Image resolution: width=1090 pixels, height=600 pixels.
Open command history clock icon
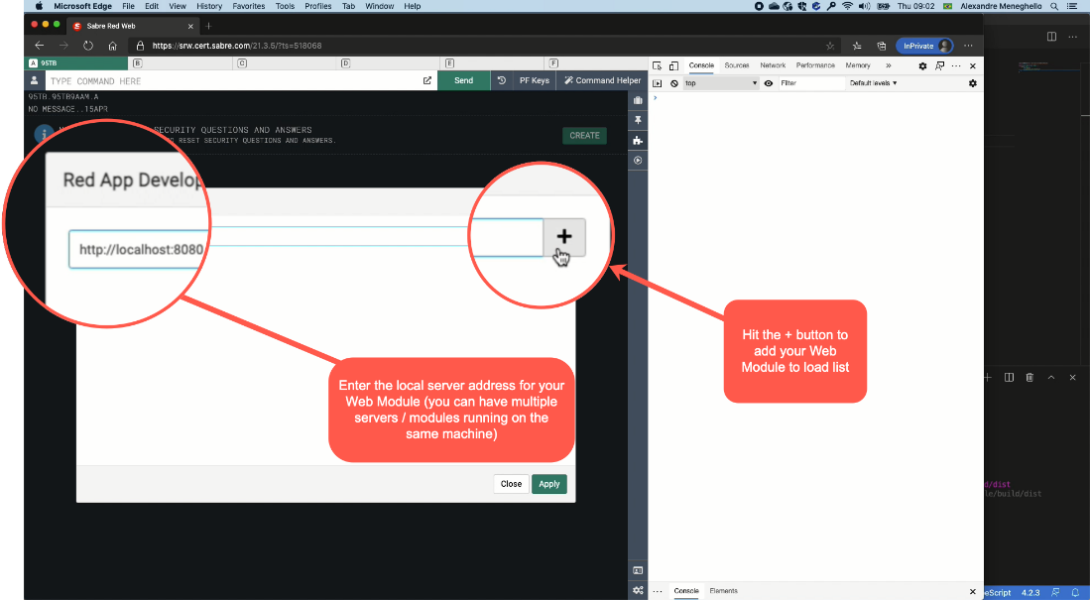(x=501, y=80)
